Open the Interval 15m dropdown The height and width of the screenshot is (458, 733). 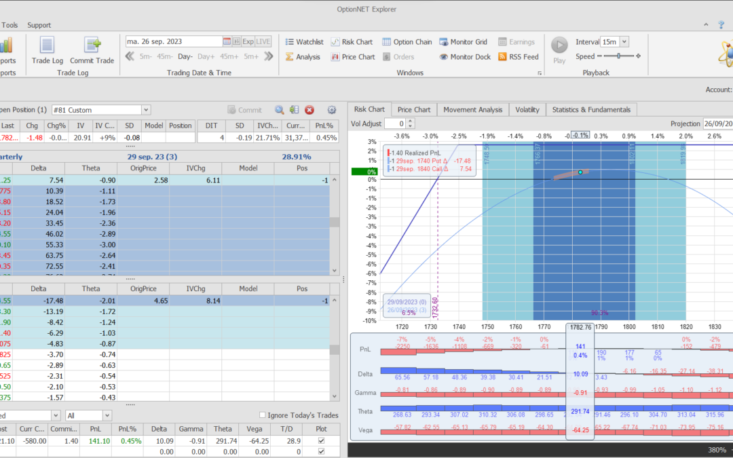click(624, 42)
